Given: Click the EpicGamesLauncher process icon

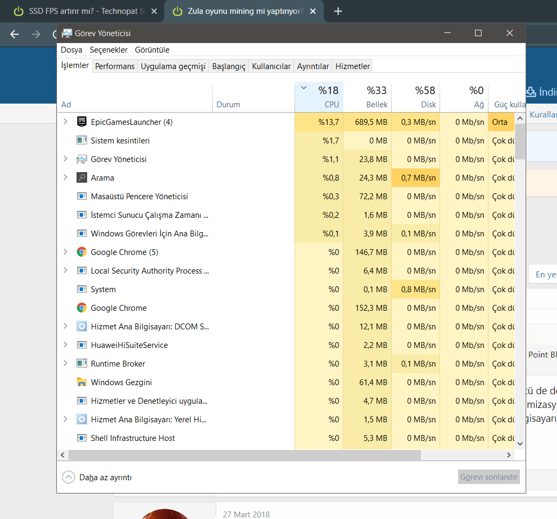Looking at the screenshot, I should [x=82, y=122].
